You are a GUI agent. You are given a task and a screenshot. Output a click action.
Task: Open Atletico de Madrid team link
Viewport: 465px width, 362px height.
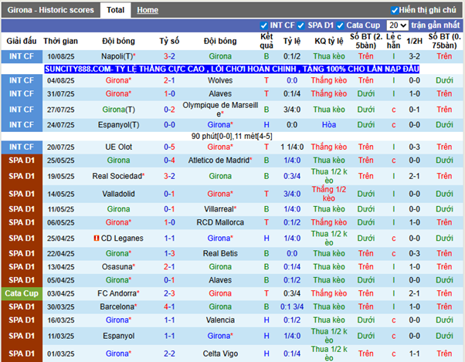[x=220, y=161]
